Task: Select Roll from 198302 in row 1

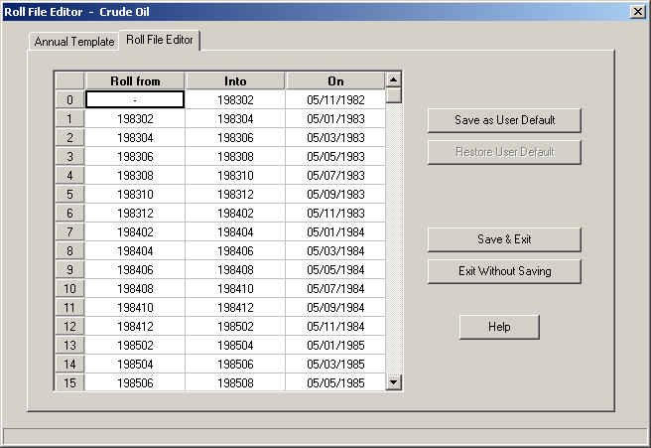Action: click(135, 119)
